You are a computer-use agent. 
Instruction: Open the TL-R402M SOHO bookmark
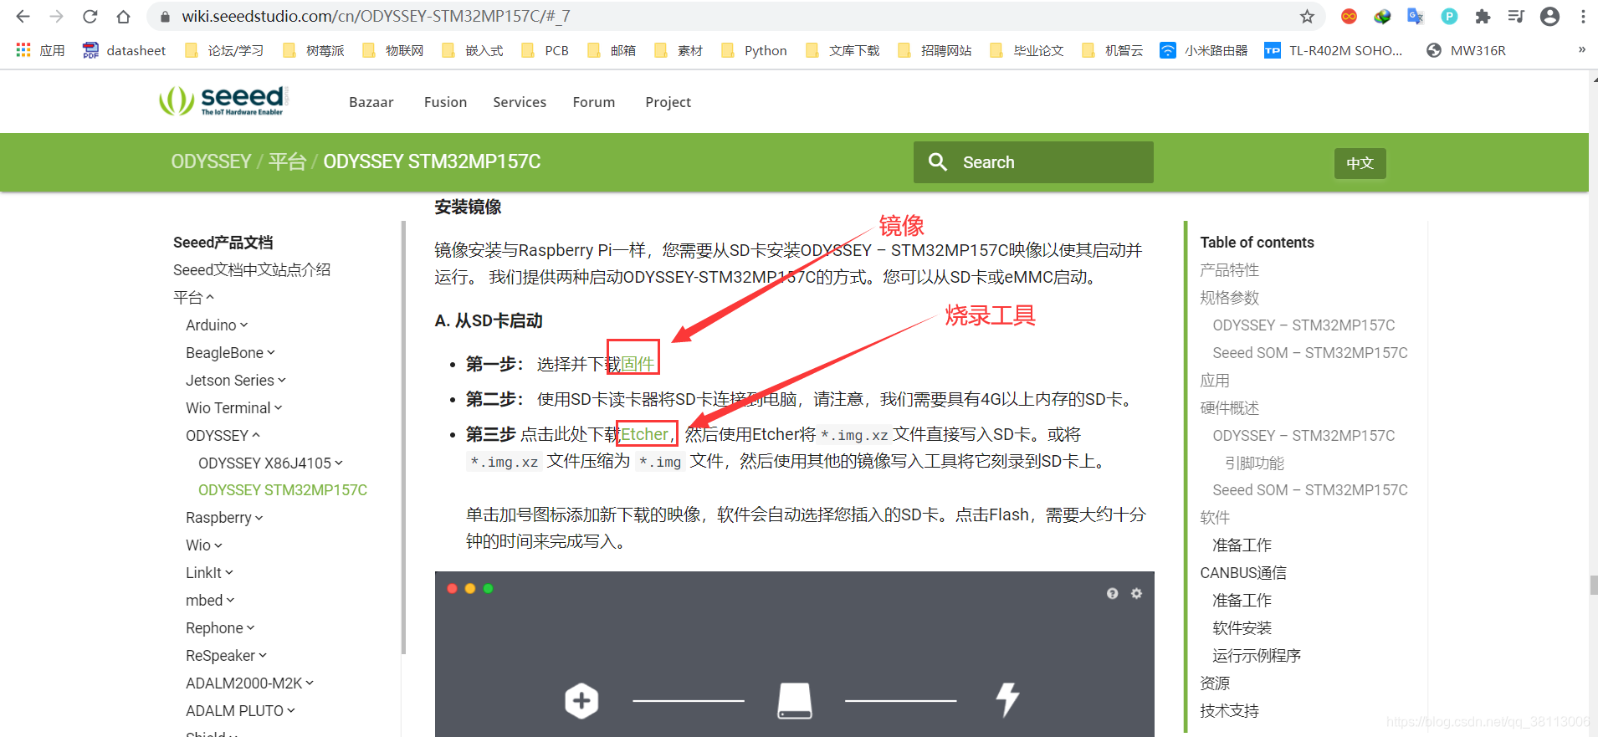pos(1334,50)
